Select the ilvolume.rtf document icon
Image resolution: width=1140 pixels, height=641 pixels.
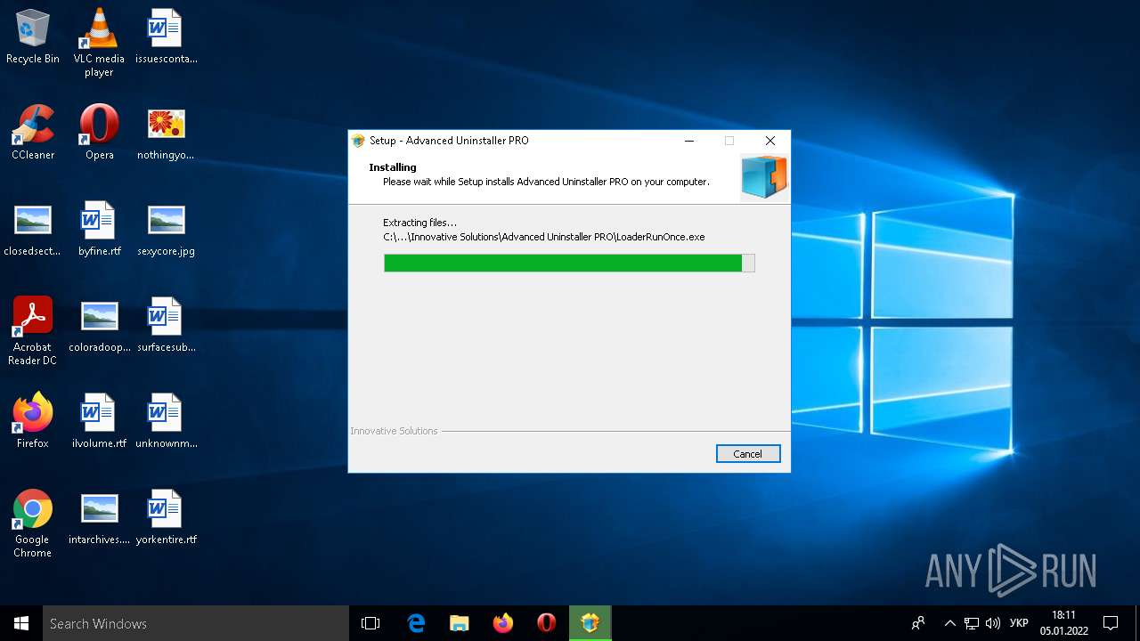pyautogui.click(x=99, y=421)
